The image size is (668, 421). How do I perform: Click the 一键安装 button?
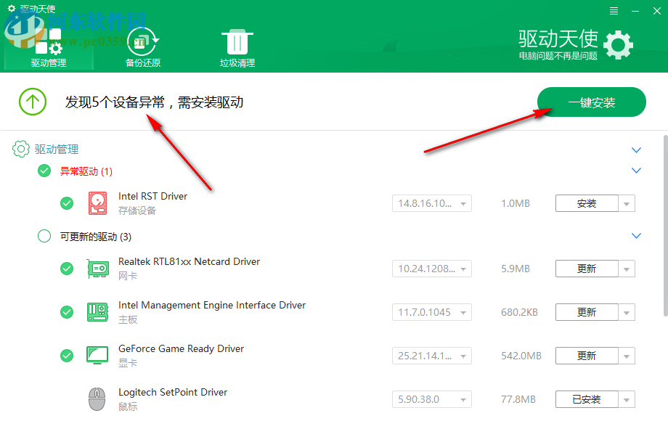point(591,102)
